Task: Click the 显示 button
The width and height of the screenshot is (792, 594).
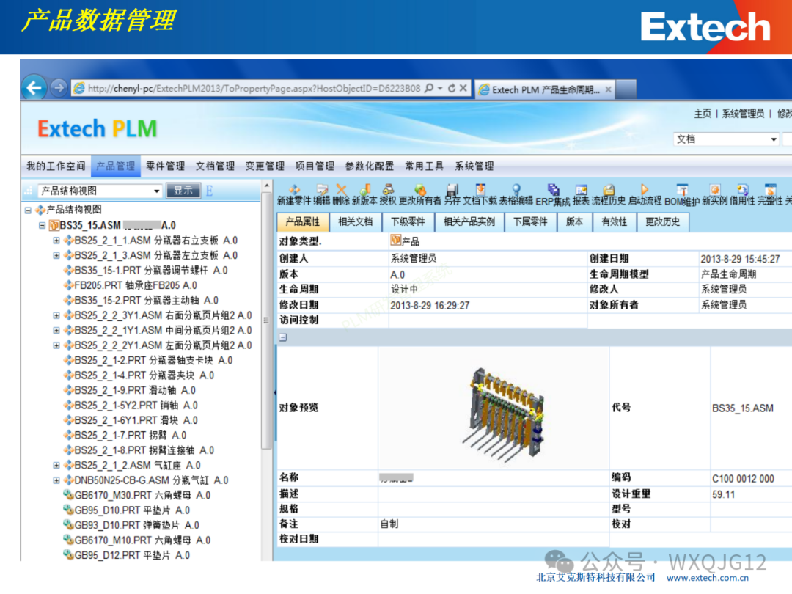Action: [x=183, y=191]
